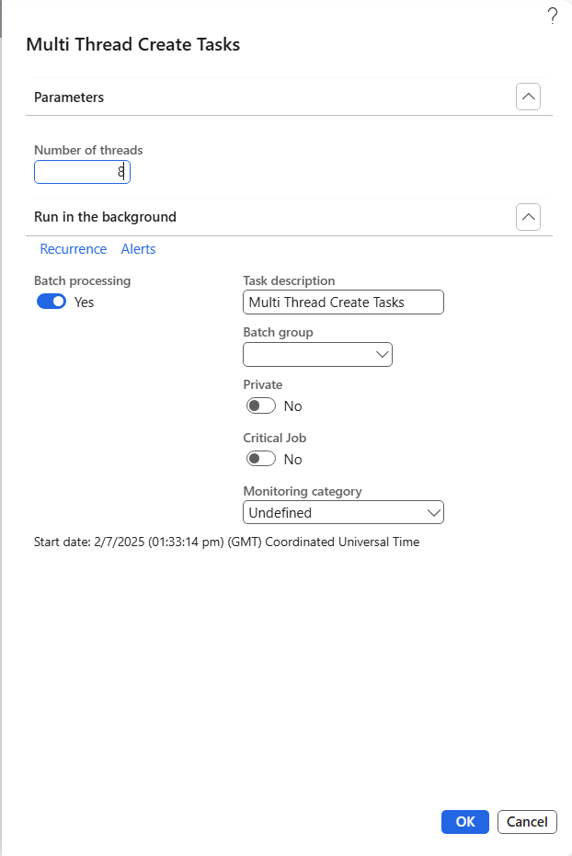Click the Multi Thread Create Tasks title
Image resolution: width=572 pixels, height=856 pixels.
tap(133, 44)
